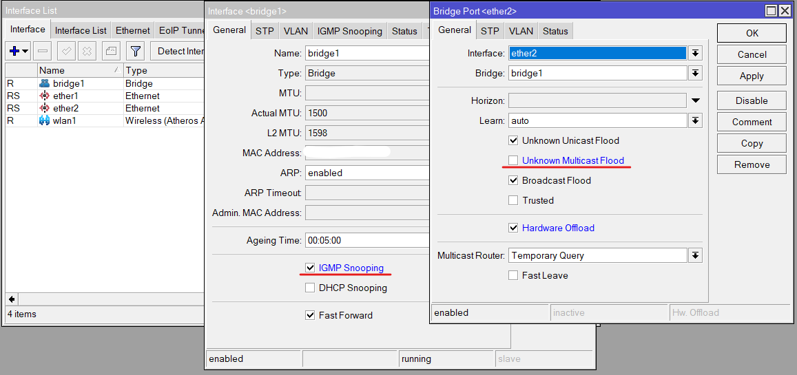Image resolution: width=797 pixels, height=375 pixels.
Task: Click Cancel button
Action: click(x=752, y=54)
